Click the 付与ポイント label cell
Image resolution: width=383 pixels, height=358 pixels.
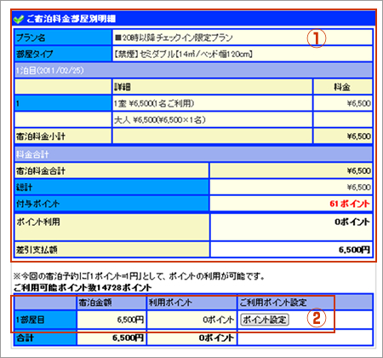coord(111,204)
